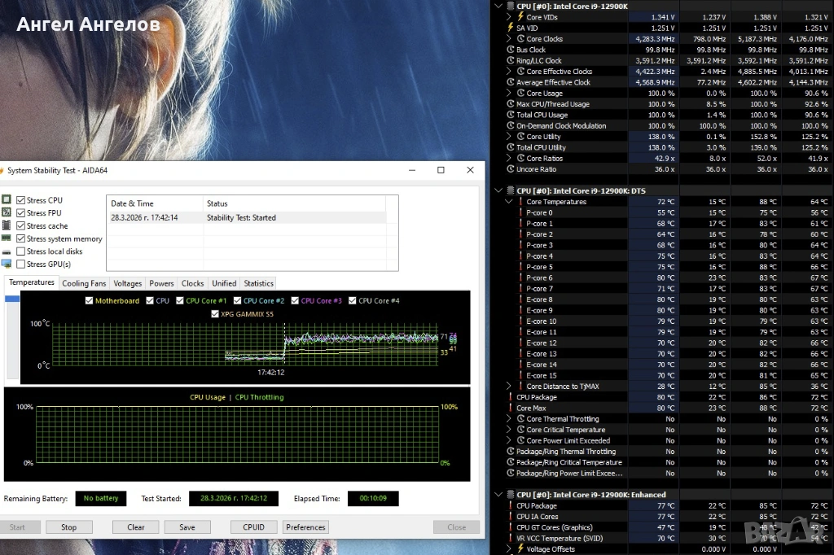Open the Preferences dialog button
834x555 pixels.
(x=305, y=527)
